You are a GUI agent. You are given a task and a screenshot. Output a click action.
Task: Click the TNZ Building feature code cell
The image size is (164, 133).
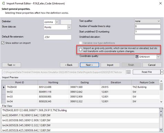(x=145, y=87)
